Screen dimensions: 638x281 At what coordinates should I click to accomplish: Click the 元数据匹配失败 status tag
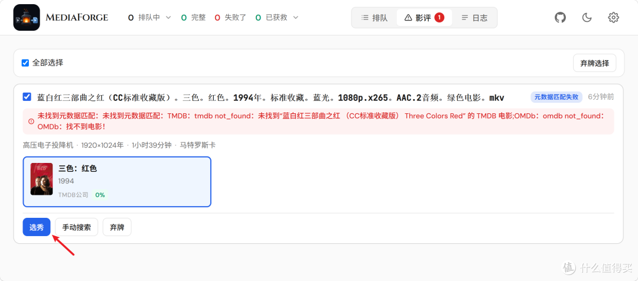(556, 97)
